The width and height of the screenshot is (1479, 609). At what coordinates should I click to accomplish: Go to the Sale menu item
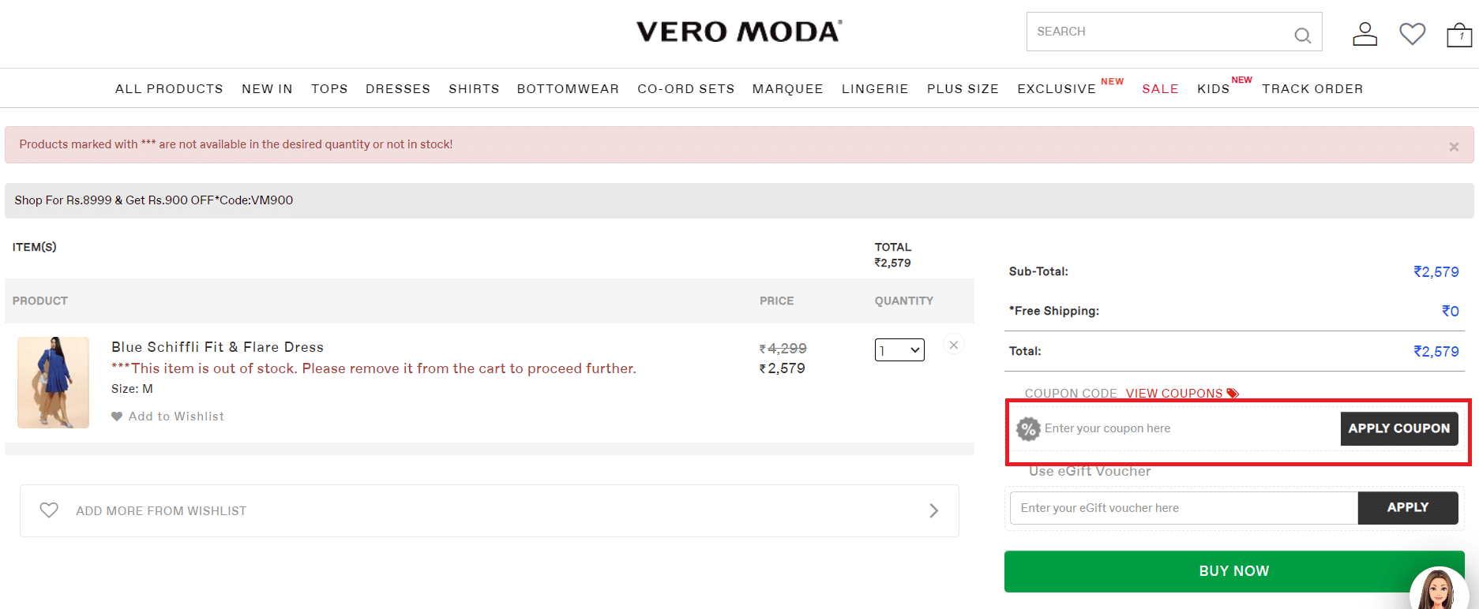(x=1160, y=89)
